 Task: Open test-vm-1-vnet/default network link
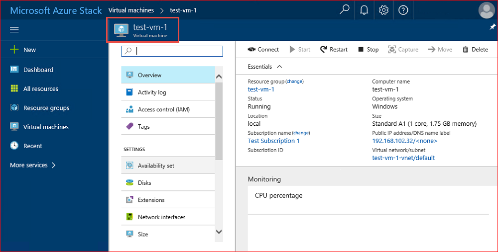tap(403, 158)
